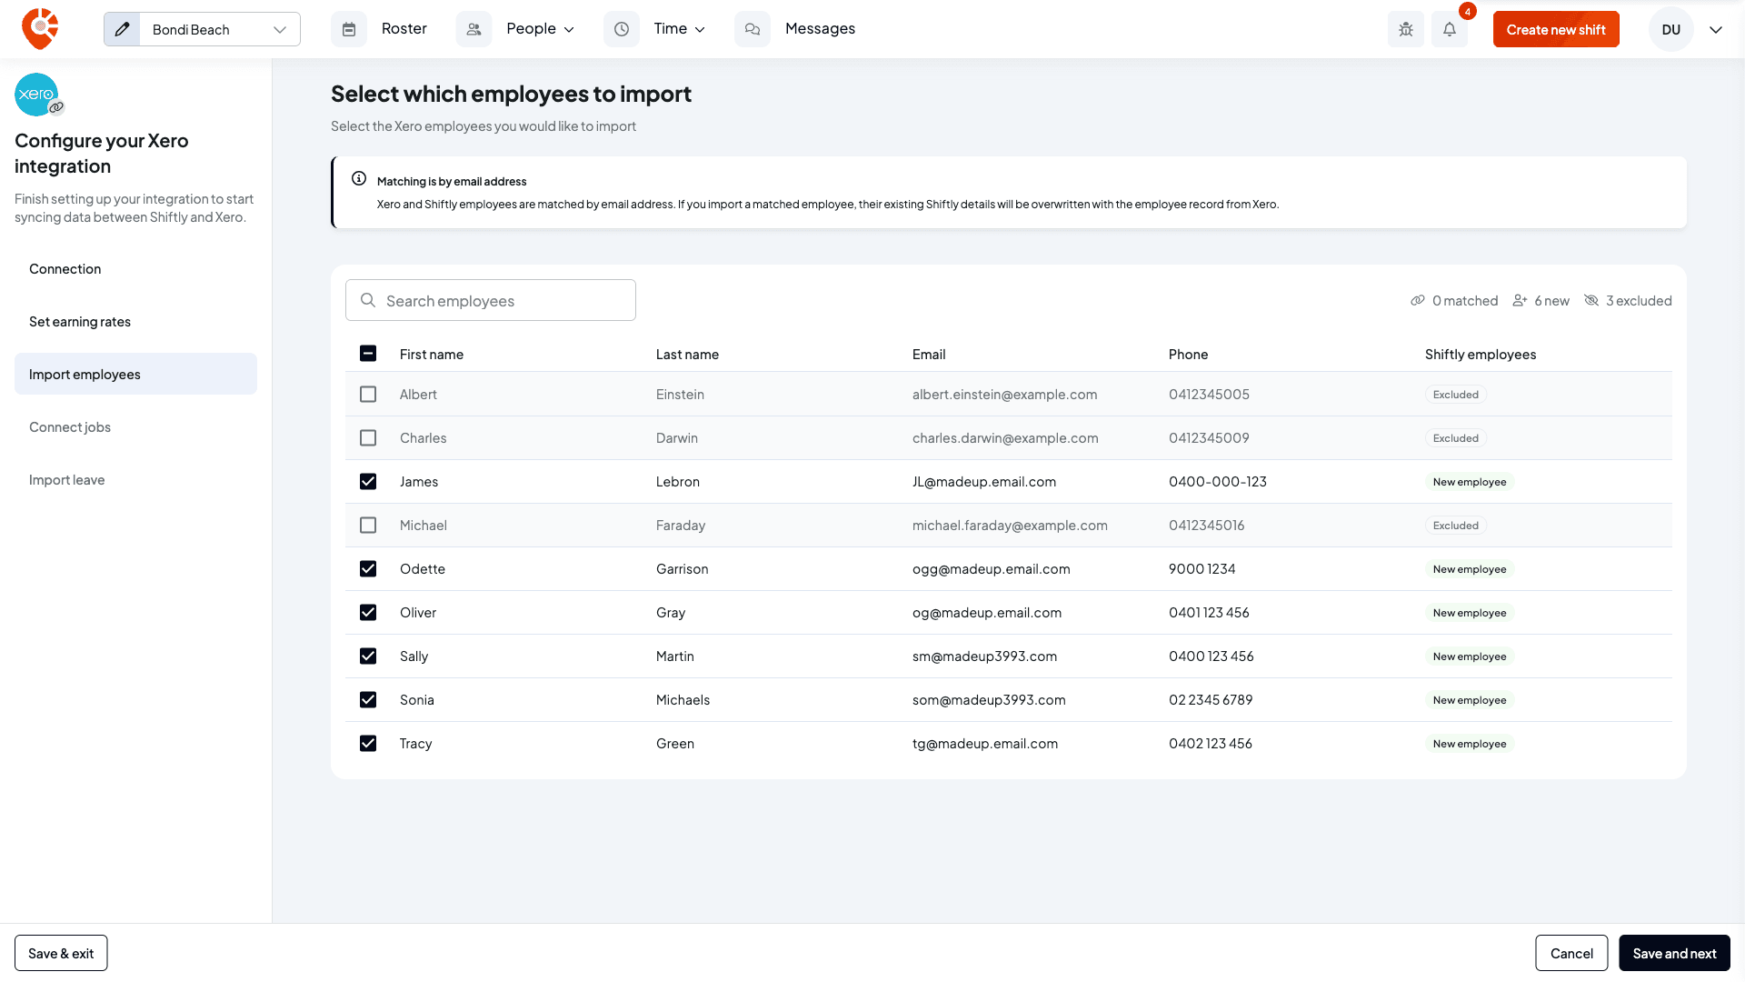1745x982 pixels.
Task: Click the Email column header
Action: 929,354
